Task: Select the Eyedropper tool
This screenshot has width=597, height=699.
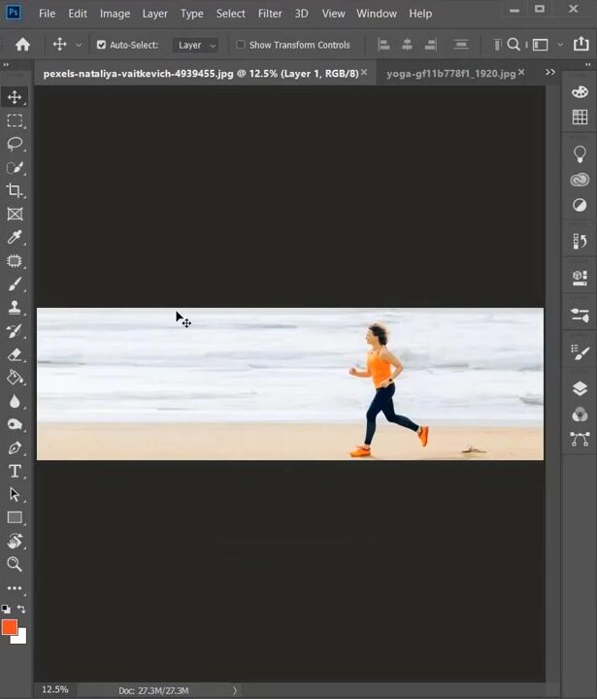Action: coord(15,237)
